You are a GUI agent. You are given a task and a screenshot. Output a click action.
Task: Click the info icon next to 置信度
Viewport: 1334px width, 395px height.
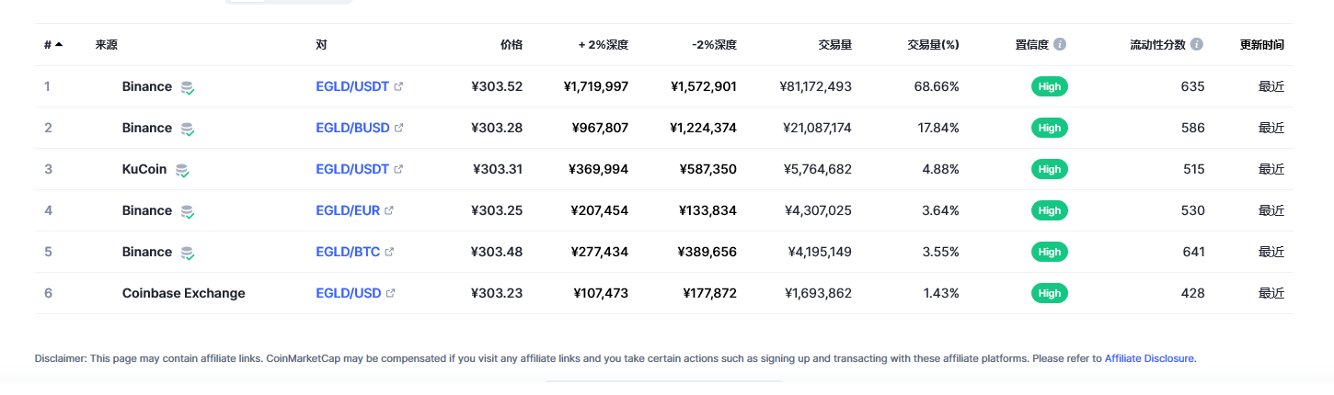[x=1060, y=44]
